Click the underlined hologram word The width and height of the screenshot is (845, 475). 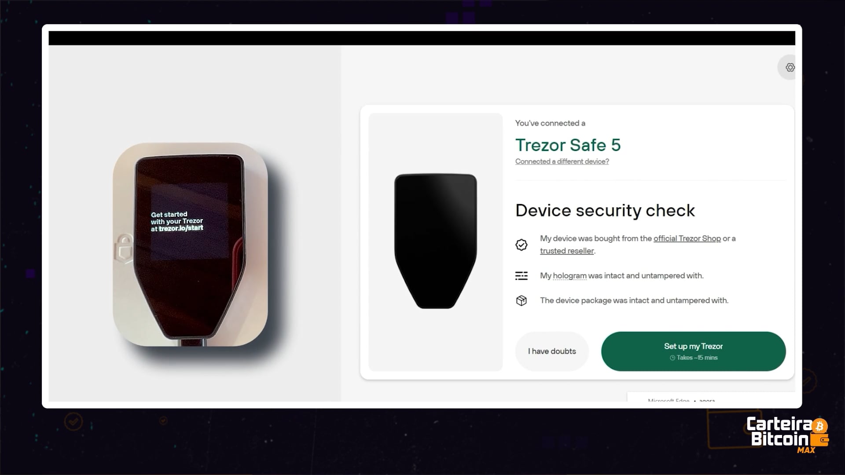coord(569,276)
